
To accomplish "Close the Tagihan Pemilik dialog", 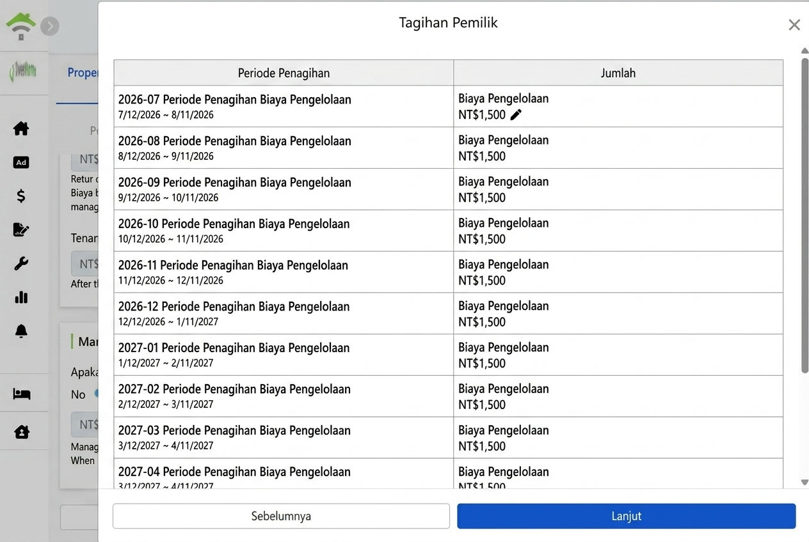I will tap(794, 25).
